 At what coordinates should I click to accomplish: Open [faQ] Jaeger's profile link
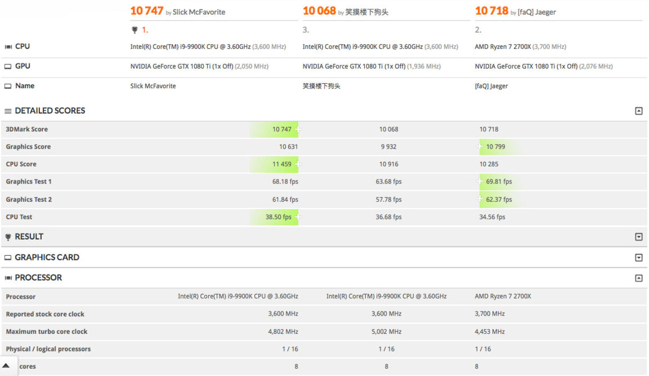pos(537,12)
